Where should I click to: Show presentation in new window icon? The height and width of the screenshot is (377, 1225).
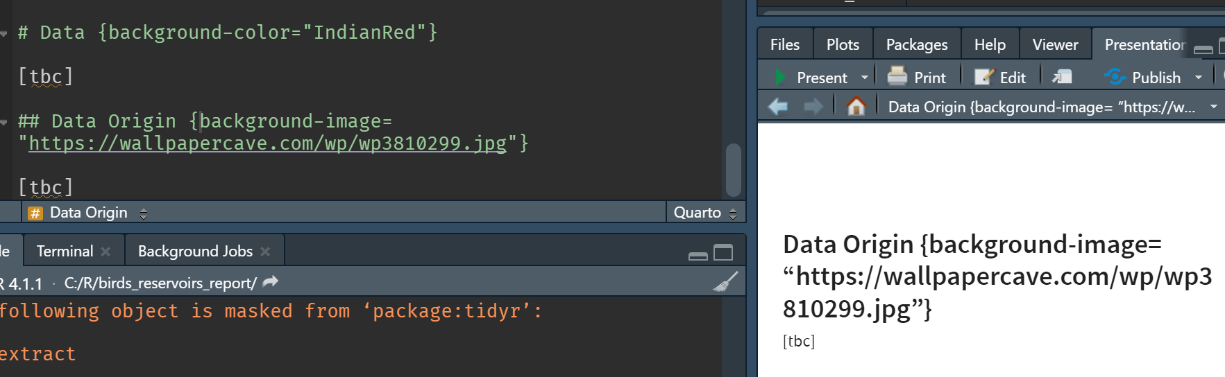point(1062,77)
